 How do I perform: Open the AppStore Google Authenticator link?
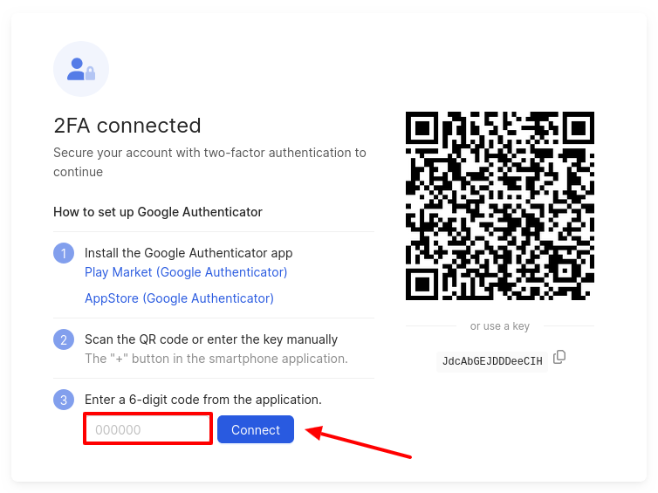[179, 298]
